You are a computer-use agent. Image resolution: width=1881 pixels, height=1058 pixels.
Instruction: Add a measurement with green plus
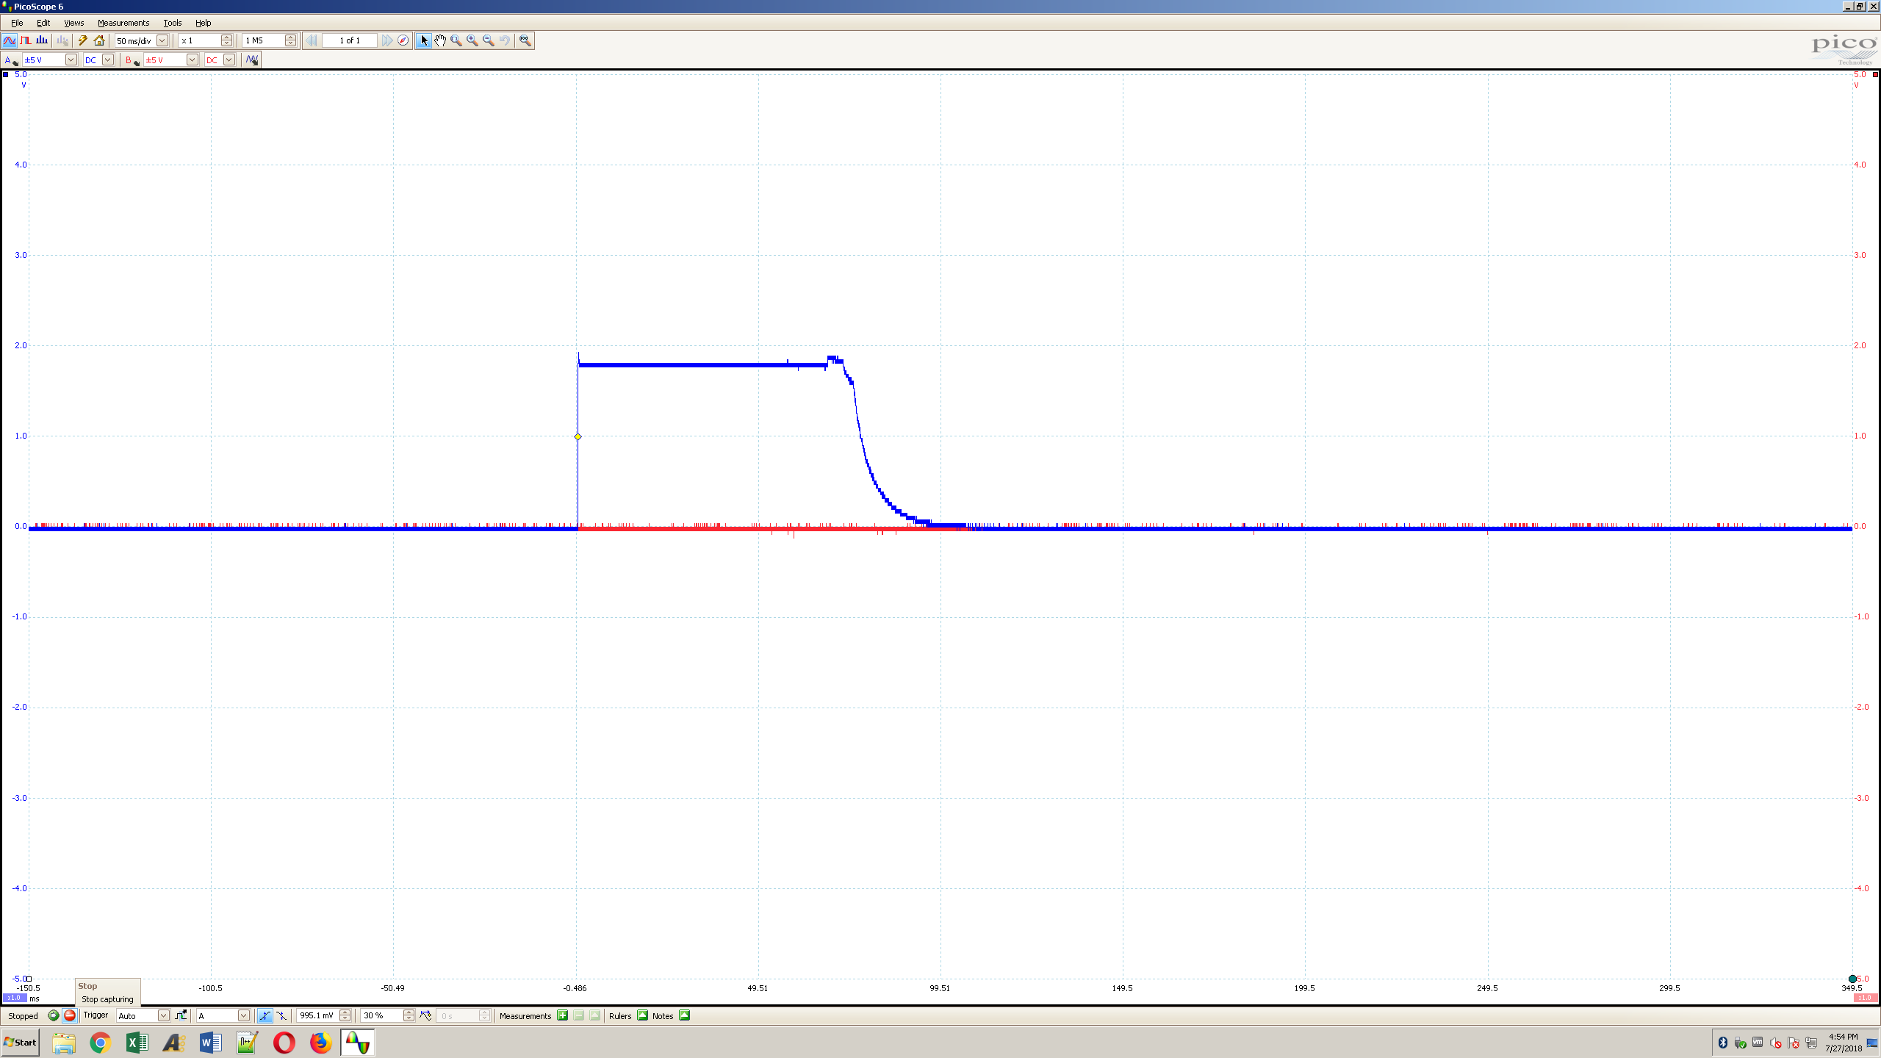562,1015
